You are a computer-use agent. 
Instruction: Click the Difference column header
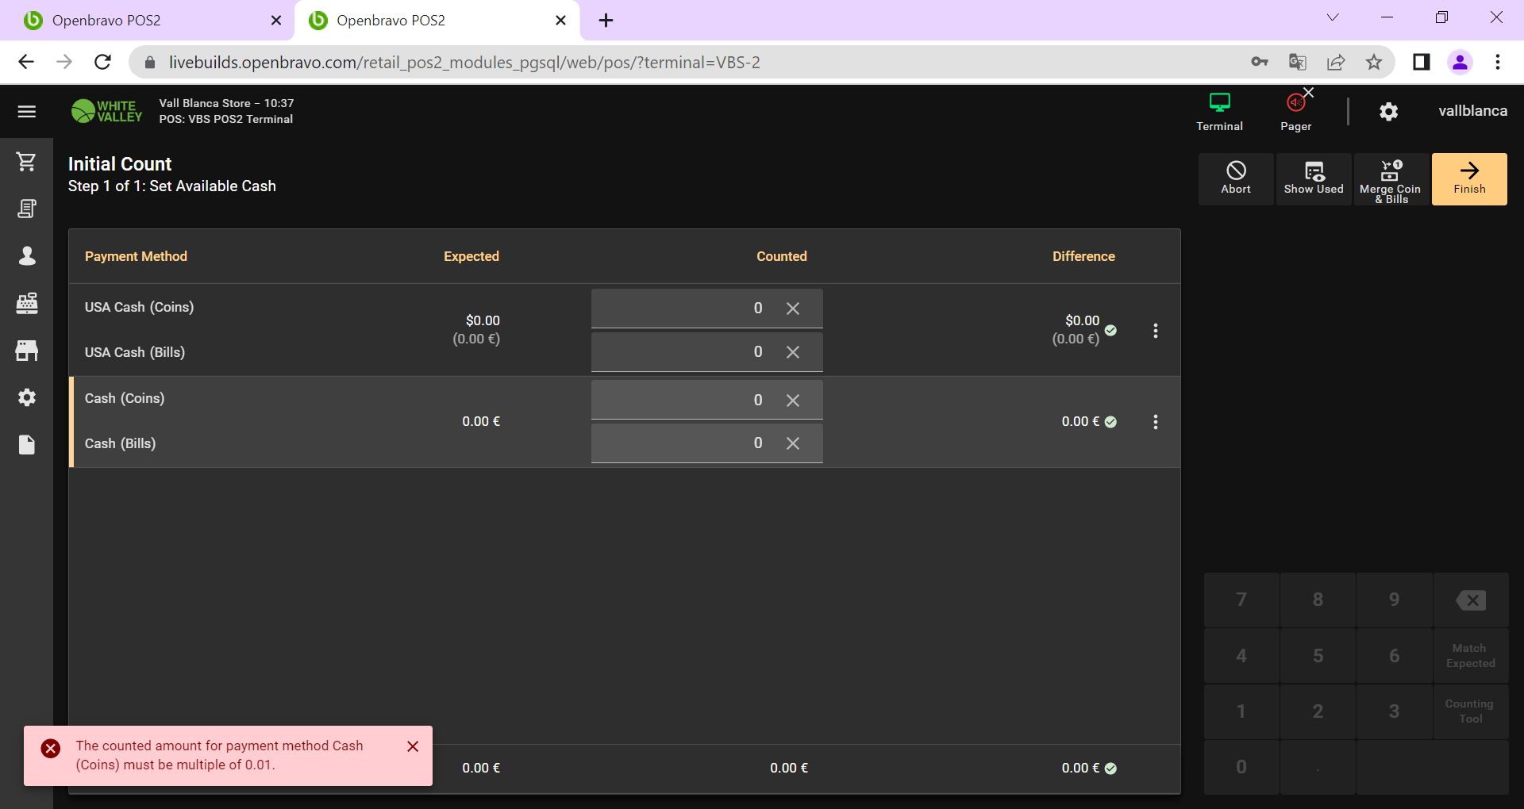pos(1083,256)
